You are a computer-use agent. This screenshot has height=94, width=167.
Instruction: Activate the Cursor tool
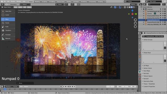tap(8, 15)
